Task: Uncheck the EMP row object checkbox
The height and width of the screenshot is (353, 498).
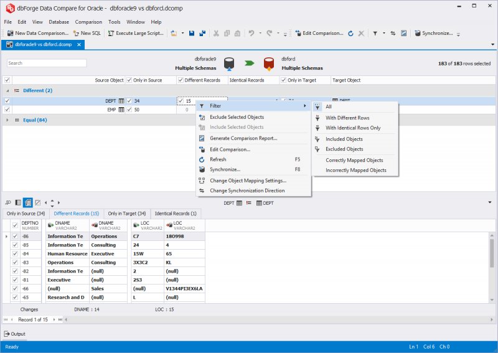Action: (x=7, y=110)
